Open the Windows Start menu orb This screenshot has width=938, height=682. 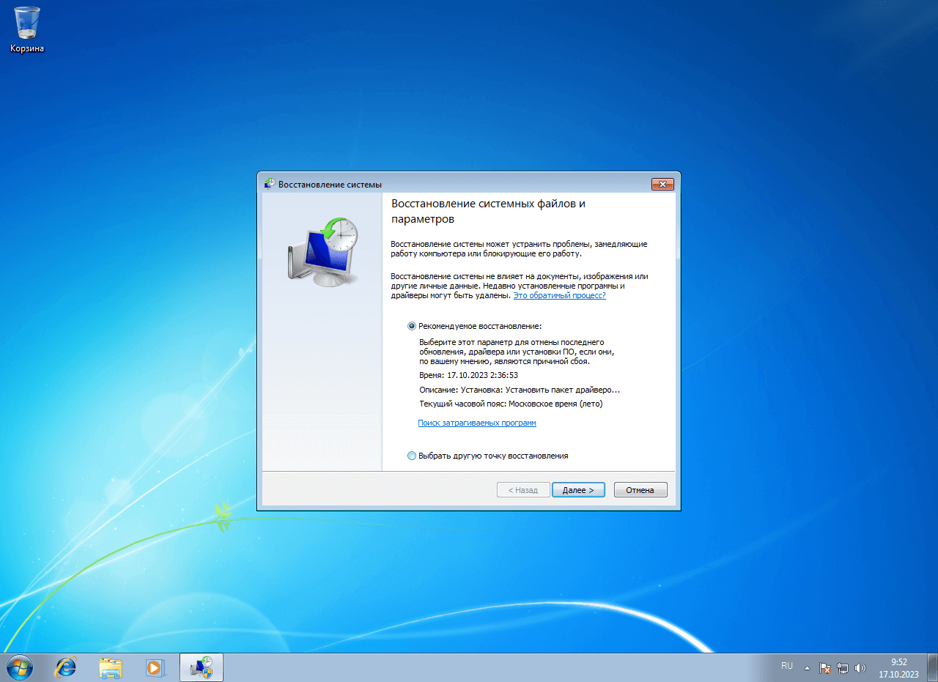point(20,667)
